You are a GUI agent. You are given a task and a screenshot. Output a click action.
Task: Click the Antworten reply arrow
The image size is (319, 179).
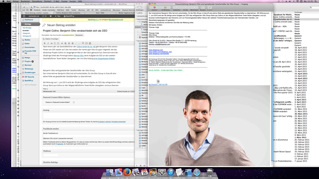(177, 7)
